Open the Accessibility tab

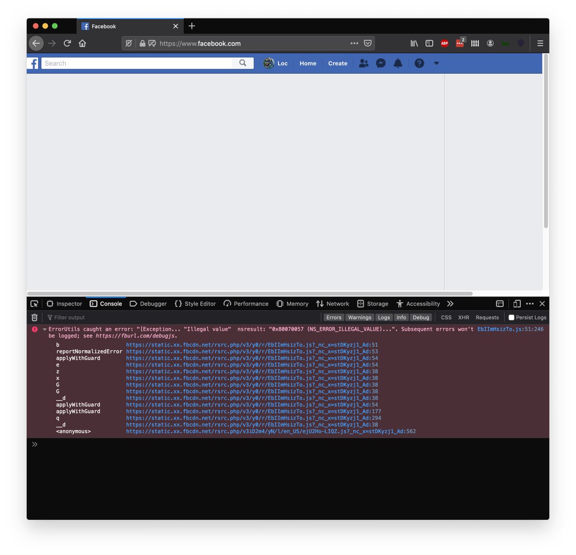click(x=418, y=304)
